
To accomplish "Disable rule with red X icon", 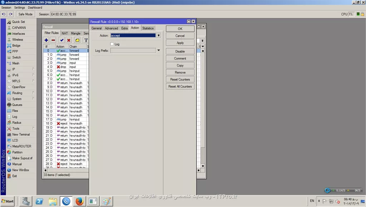I will 69,40.
